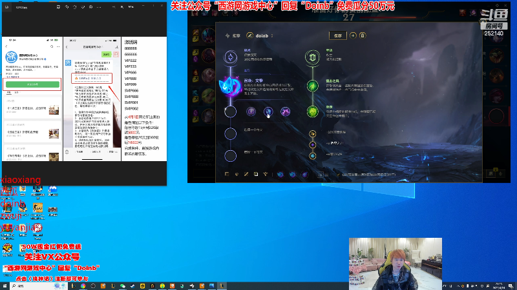This screenshot has height=290, width=517.
Task: Click the doinb rune page name
Action: (262, 35)
